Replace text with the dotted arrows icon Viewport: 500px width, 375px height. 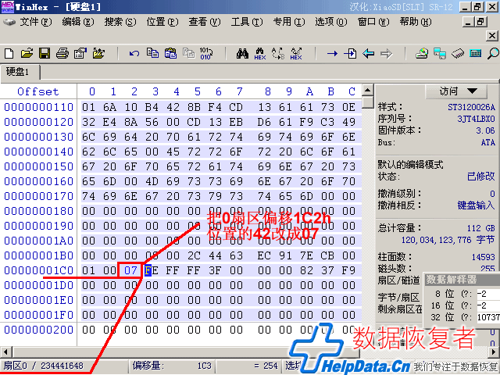coord(278,53)
